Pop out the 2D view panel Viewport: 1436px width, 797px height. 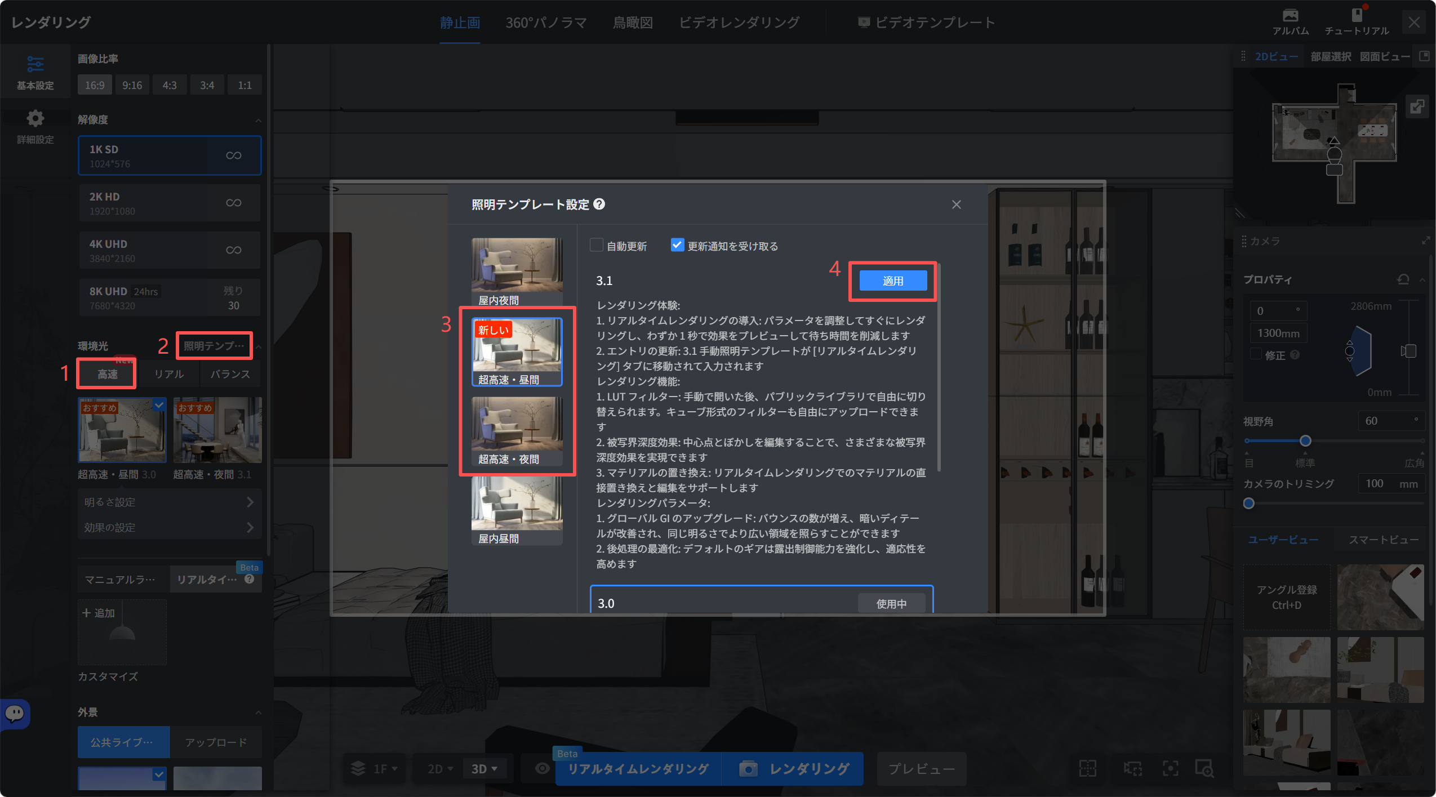pyautogui.click(x=1424, y=56)
